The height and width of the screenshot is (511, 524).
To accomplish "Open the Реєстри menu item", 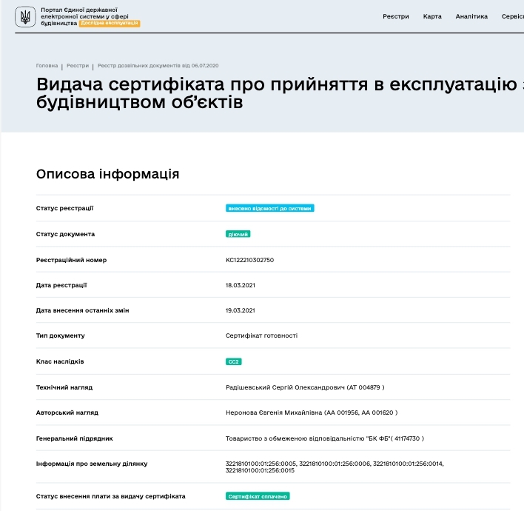I will (396, 16).
